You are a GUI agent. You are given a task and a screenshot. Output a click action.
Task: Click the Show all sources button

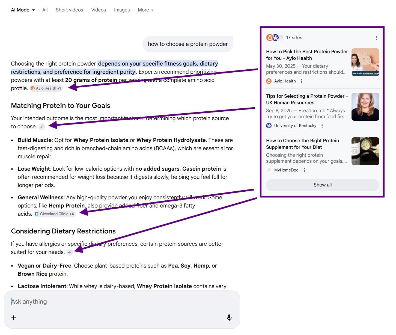pos(322,185)
